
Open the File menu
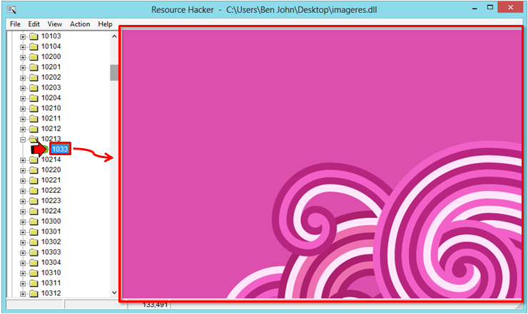tap(15, 23)
